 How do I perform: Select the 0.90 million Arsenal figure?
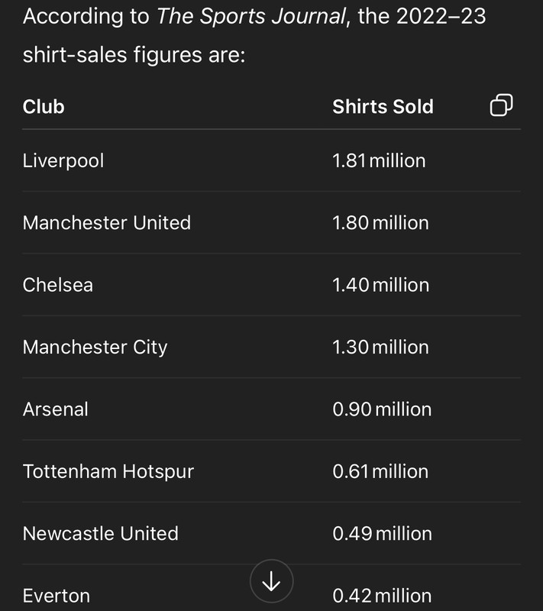click(382, 409)
